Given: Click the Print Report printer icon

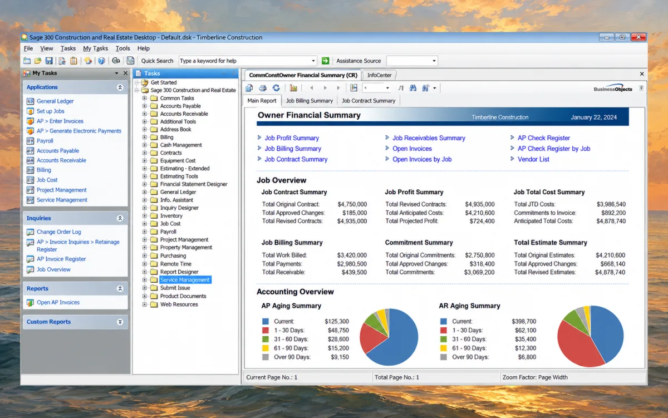Looking at the screenshot, I should tap(263, 88).
